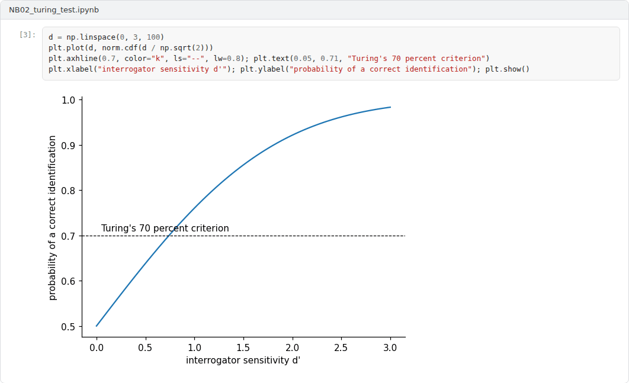Click the blue curve in the plot

[243, 164]
